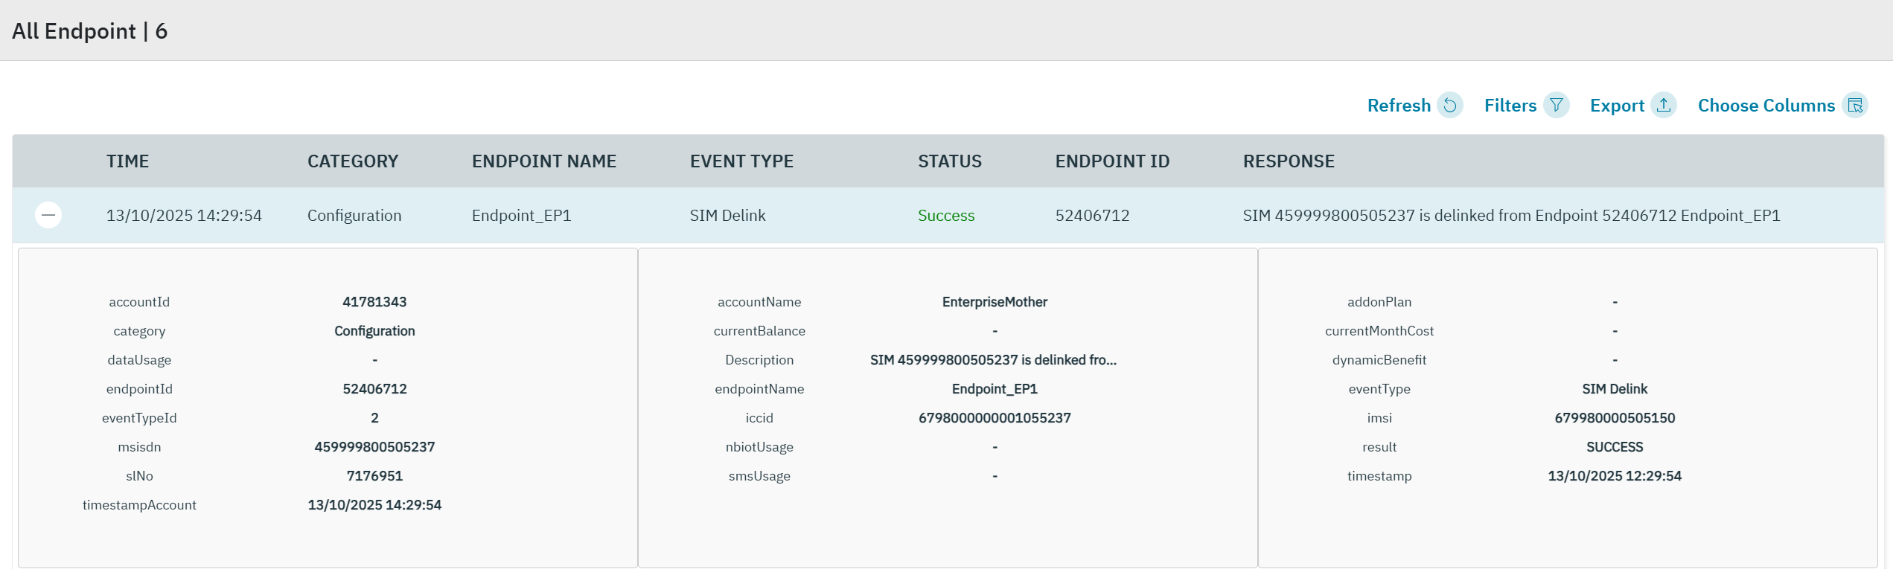Click the truncated Description value text

click(993, 360)
